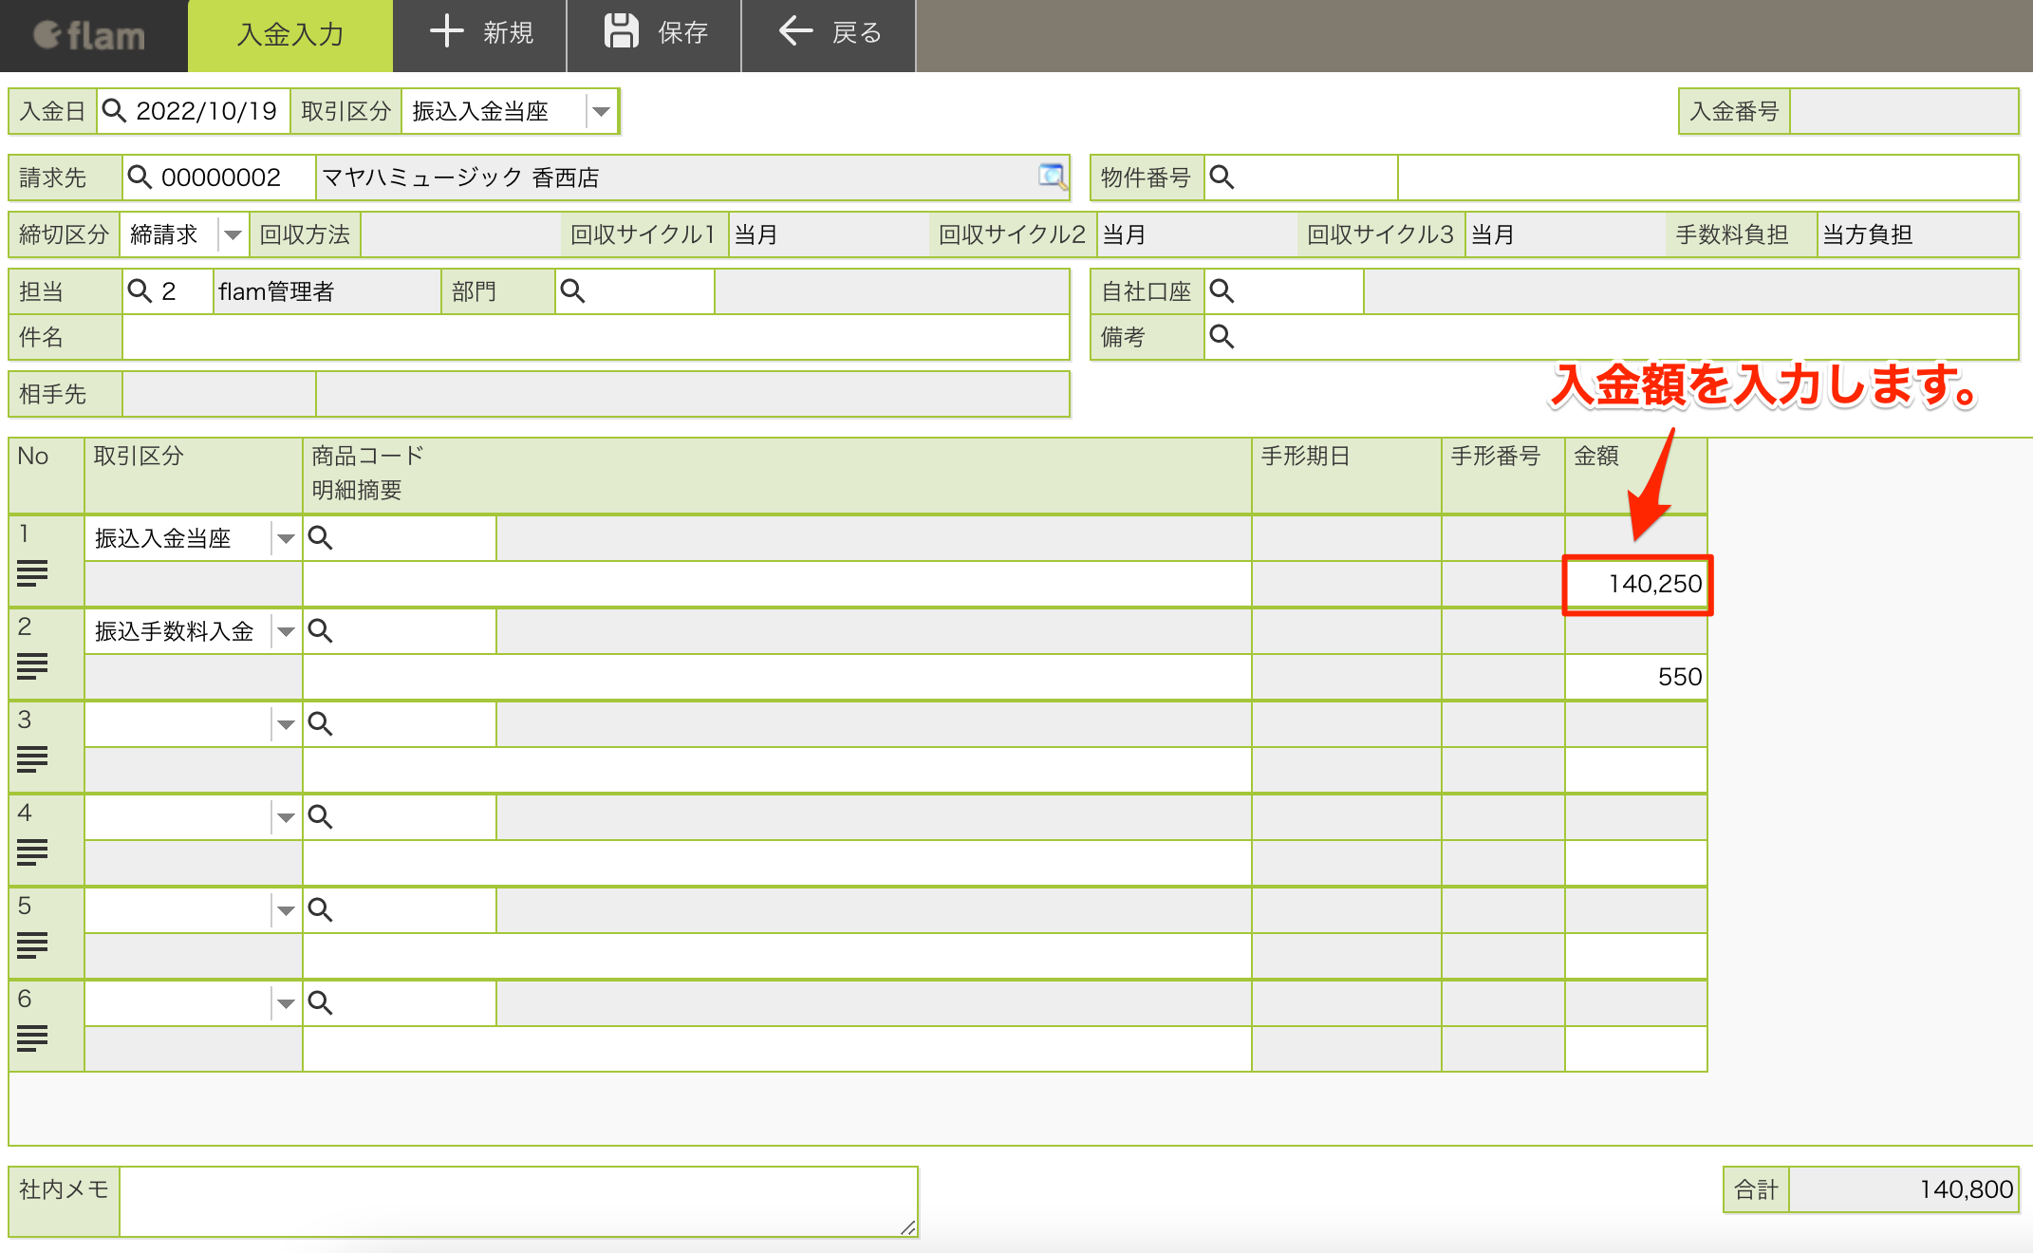Open row 2 商品コード search magnifier
Screen dimensions: 2033x1253
[x=320, y=631]
